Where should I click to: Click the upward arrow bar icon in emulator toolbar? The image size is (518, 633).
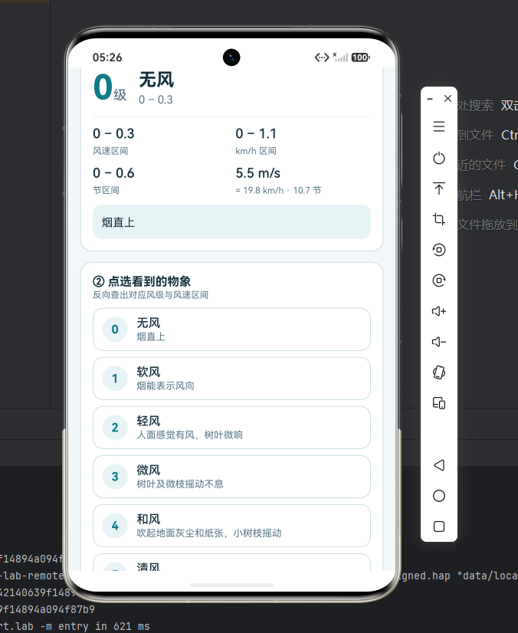click(439, 189)
